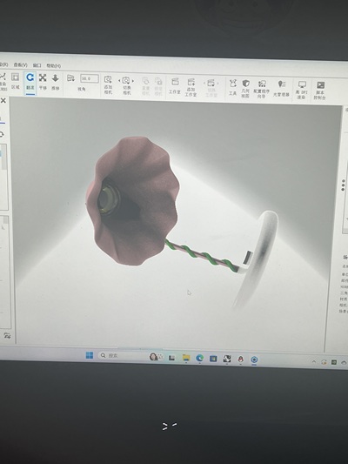The width and height of the screenshot is (348, 464).
Task: Click the icon at left panel bottom
Action: tap(7, 335)
